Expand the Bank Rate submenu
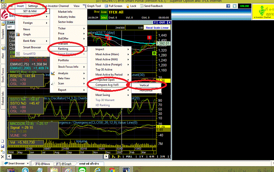This screenshot has height=172, width=274. [32, 41]
